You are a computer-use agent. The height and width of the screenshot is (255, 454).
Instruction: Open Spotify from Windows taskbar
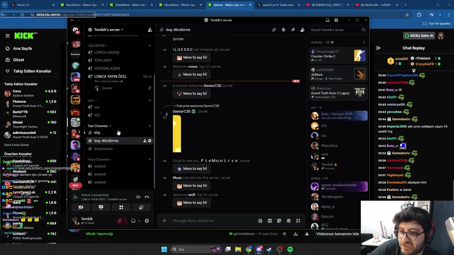(x=290, y=249)
